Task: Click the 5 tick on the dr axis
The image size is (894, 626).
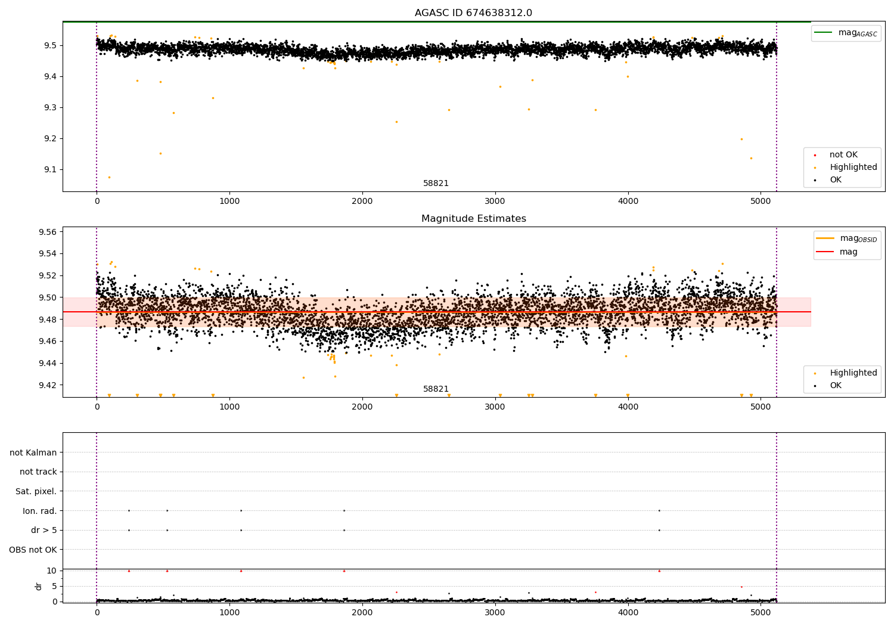Action: 54,587
